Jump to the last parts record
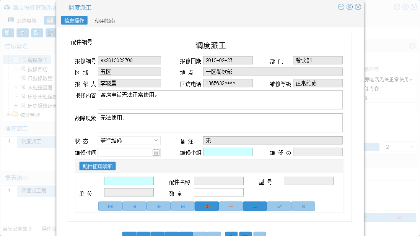The width and height of the screenshot is (420, 248). (x=182, y=206)
